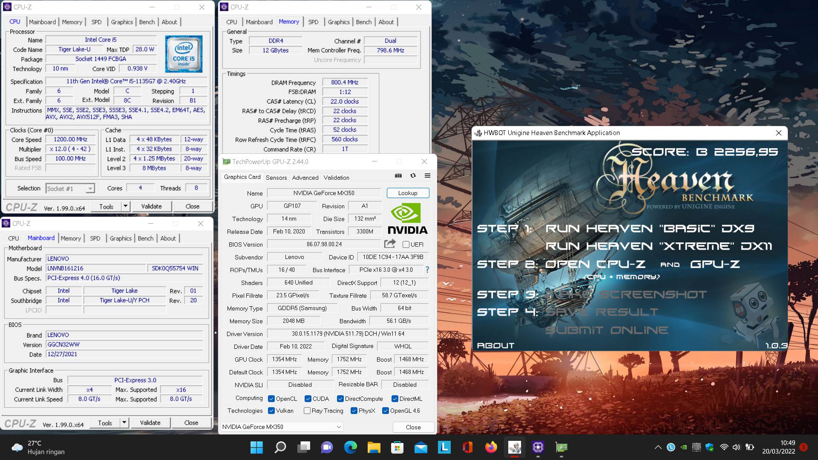Open the Socket #1 selection dropdown
The height and width of the screenshot is (460, 818).
70,188
